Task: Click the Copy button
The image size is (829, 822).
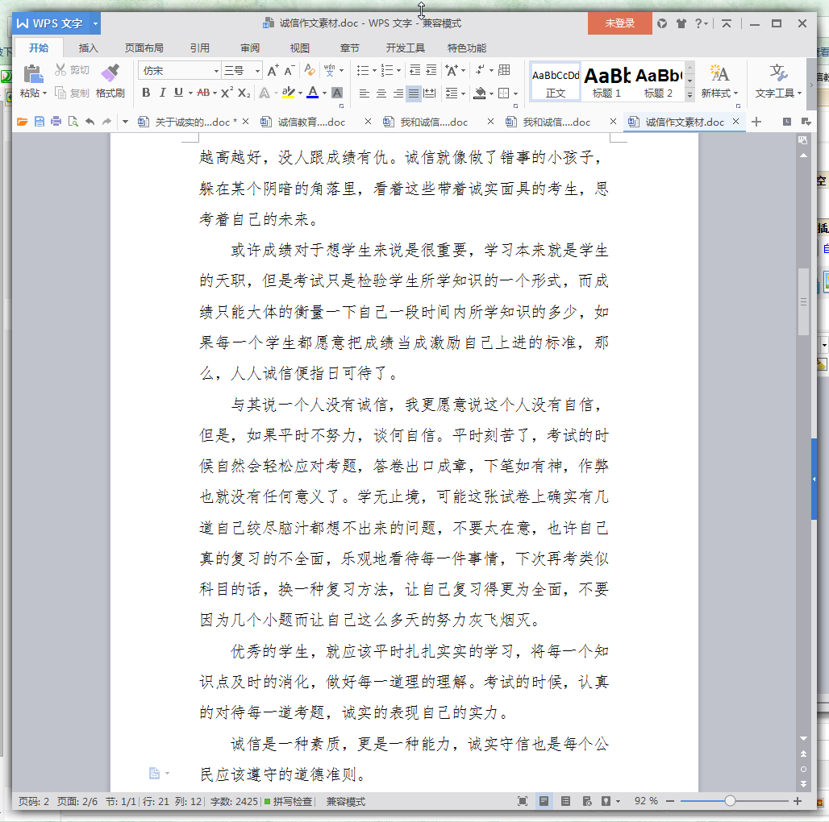Action: click(x=72, y=93)
